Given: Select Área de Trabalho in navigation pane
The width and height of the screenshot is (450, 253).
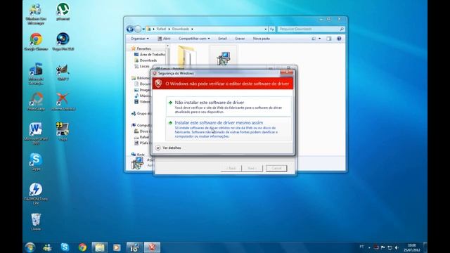Looking at the screenshot, I should click(150, 54).
